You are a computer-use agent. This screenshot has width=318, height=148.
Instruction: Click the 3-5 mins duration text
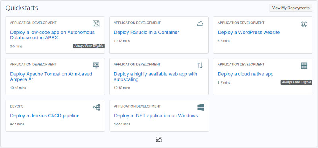(x=16, y=46)
